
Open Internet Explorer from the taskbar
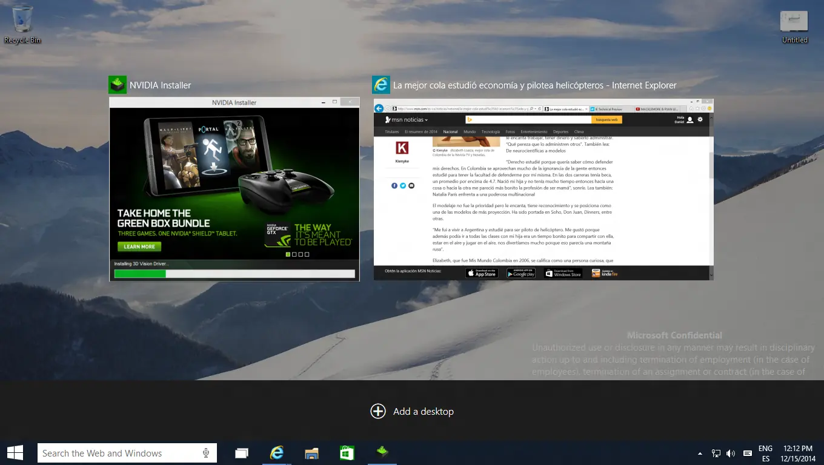coord(277,453)
